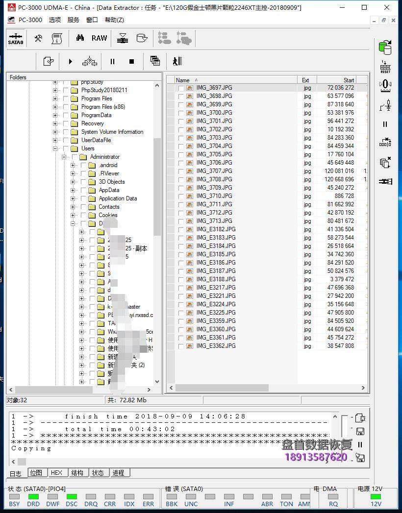Click the RESET icon in right sidebar

pyautogui.click(x=386, y=67)
